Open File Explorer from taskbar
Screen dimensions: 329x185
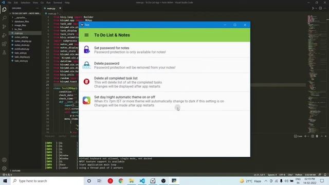[132, 181]
